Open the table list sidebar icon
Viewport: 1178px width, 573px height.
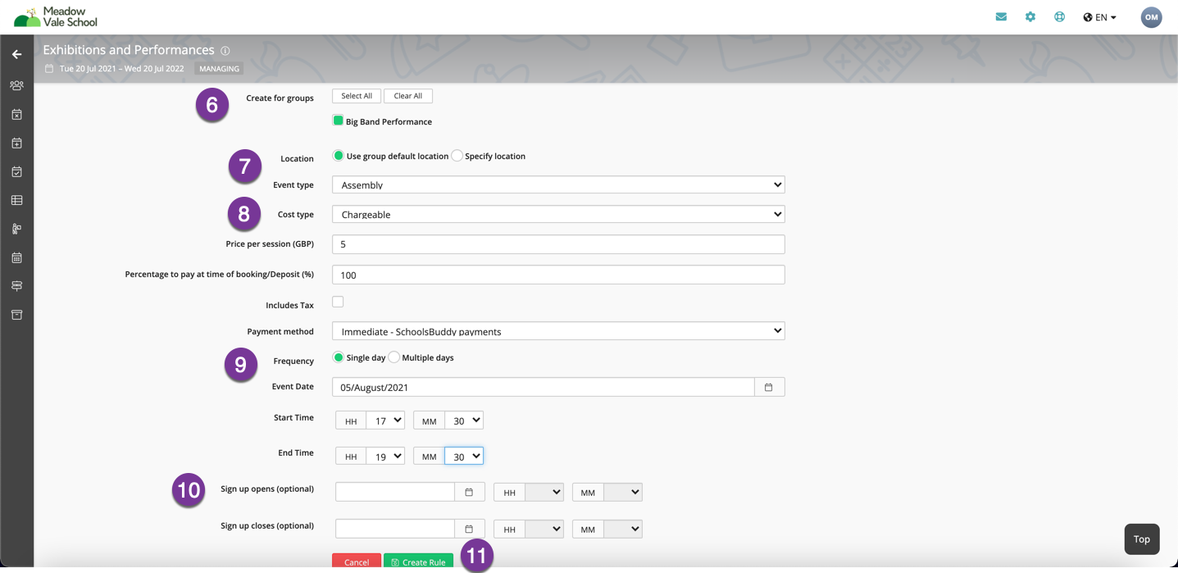pyautogui.click(x=16, y=200)
